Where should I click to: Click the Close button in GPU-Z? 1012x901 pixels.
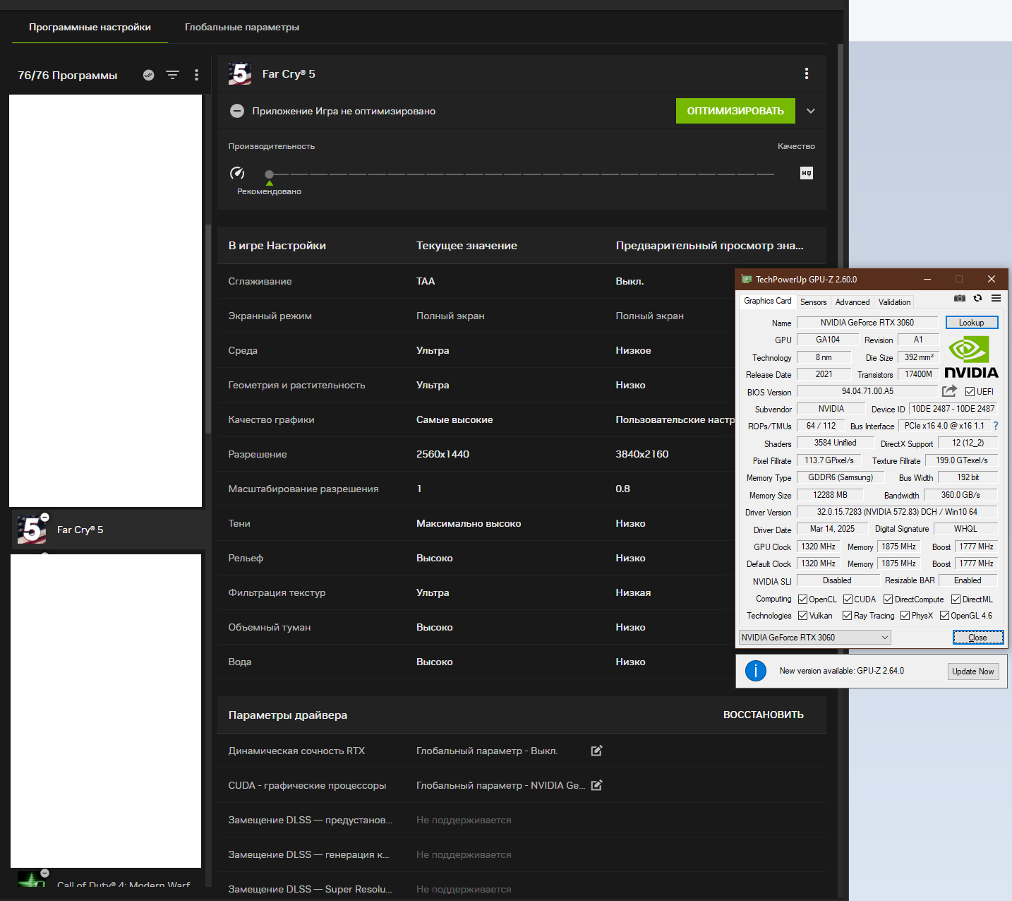(x=977, y=638)
